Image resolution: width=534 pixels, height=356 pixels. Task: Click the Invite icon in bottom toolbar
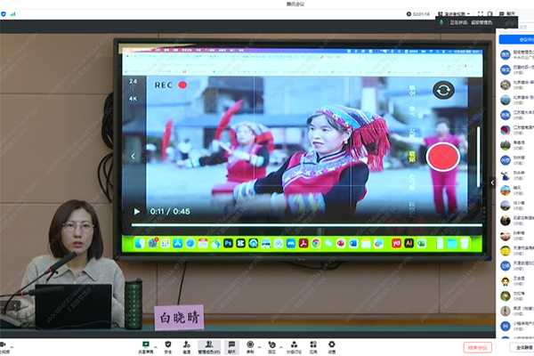(186, 344)
